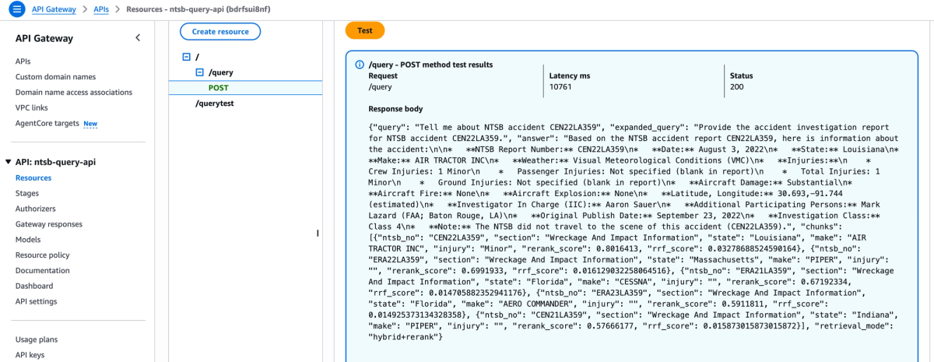This screenshot has height=362, width=934.
Task: Open Domain name access associations
Action: [74, 93]
